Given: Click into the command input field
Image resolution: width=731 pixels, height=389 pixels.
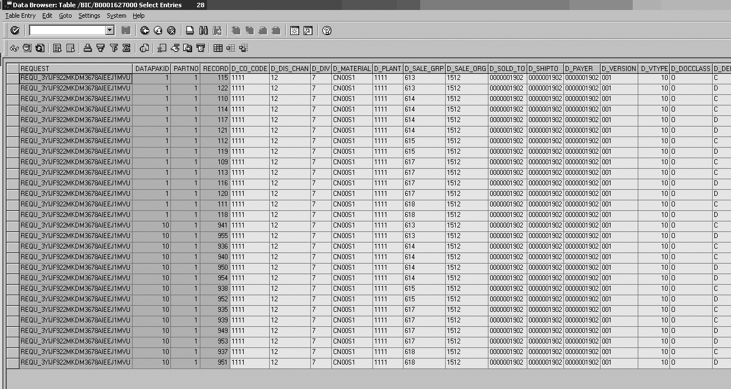Looking at the screenshot, I should (67, 31).
